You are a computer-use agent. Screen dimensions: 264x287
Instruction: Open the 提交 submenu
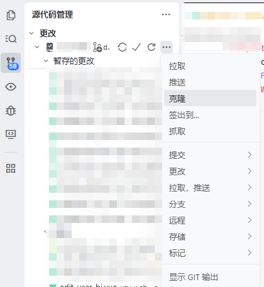[210, 155]
